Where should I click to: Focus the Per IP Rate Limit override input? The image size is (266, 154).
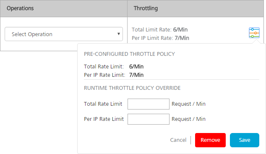tap(149, 119)
